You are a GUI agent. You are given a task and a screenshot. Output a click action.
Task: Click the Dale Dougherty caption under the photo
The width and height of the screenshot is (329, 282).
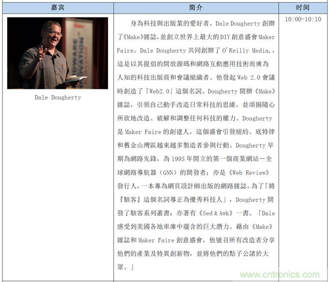[x=58, y=98]
